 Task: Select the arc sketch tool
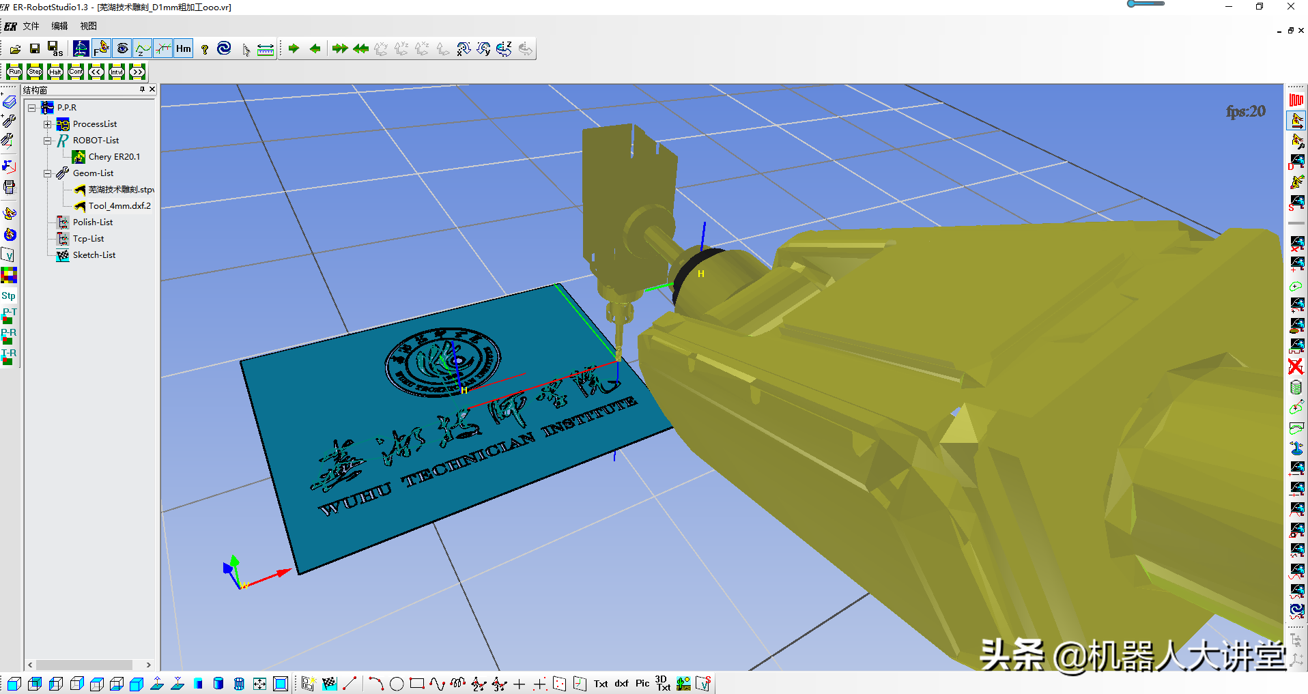point(375,684)
